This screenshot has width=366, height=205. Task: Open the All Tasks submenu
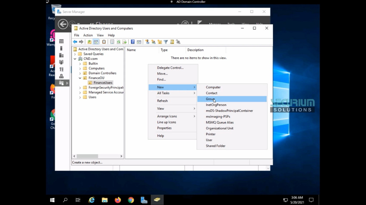tap(173, 93)
